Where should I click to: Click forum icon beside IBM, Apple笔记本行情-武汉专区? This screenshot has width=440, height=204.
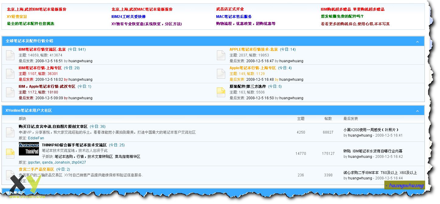pyautogui.click(x=10, y=92)
